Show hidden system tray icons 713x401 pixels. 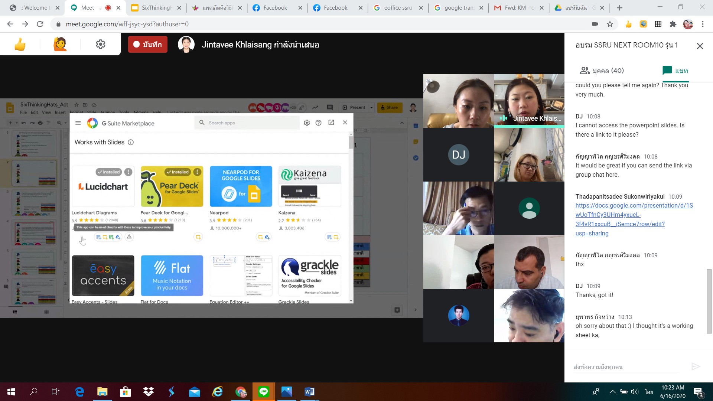612,392
